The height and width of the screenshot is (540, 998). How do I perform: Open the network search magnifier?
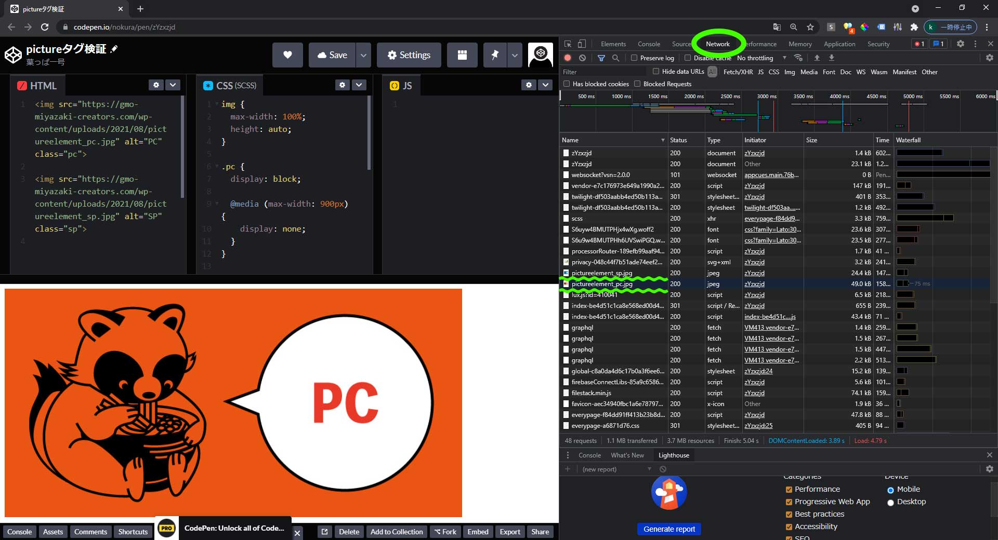point(615,58)
